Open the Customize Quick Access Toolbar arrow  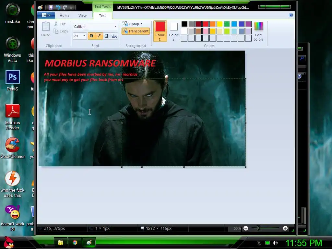[x=71, y=8]
